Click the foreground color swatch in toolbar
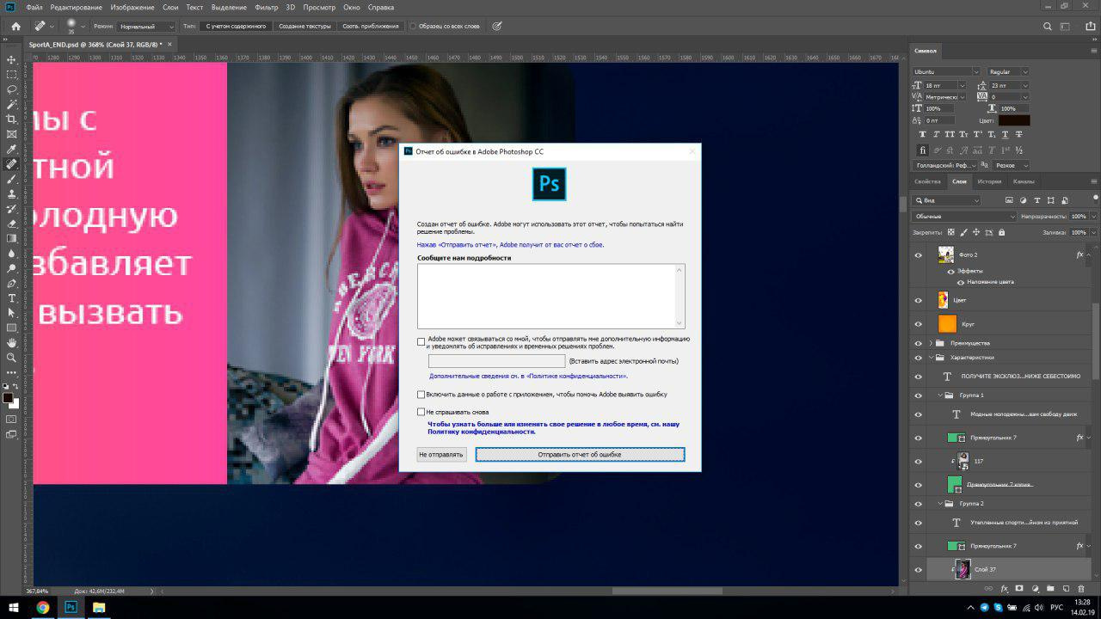This screenshot has width=1101, height=619. tap(8, 398)
